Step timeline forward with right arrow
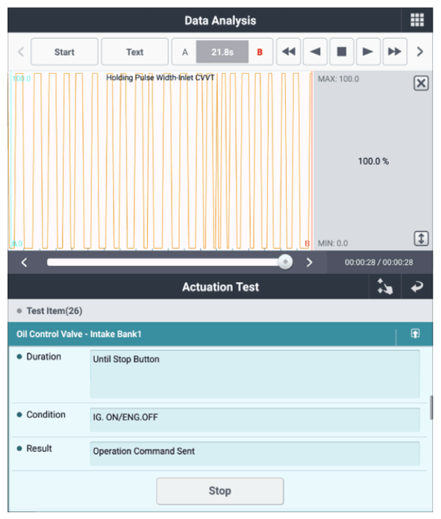The image size is (441, 519). pos(310,262)
